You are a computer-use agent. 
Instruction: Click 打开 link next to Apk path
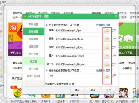[x=114, y=30]
